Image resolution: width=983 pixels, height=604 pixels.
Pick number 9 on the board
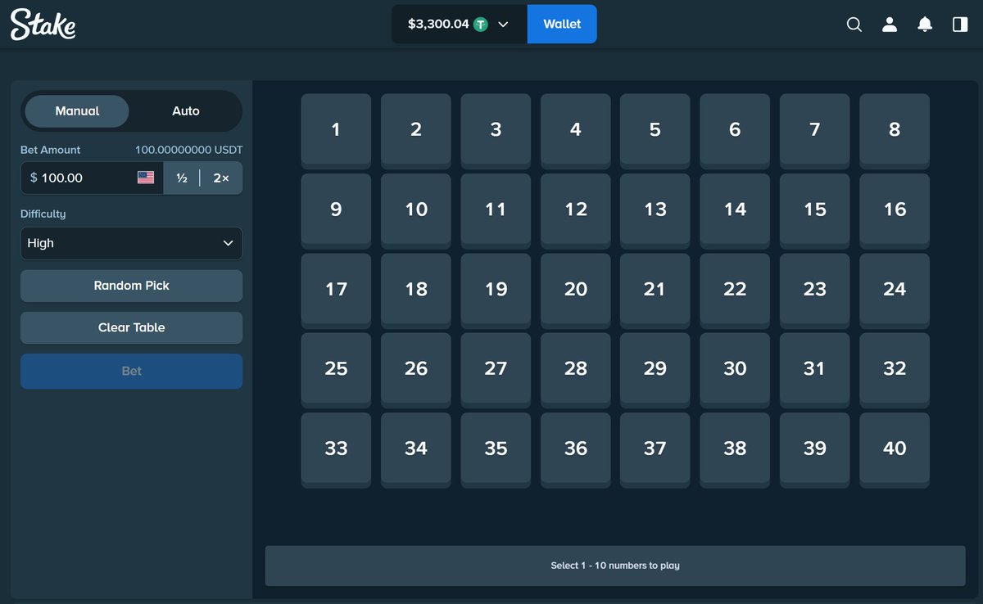(336, 211)
